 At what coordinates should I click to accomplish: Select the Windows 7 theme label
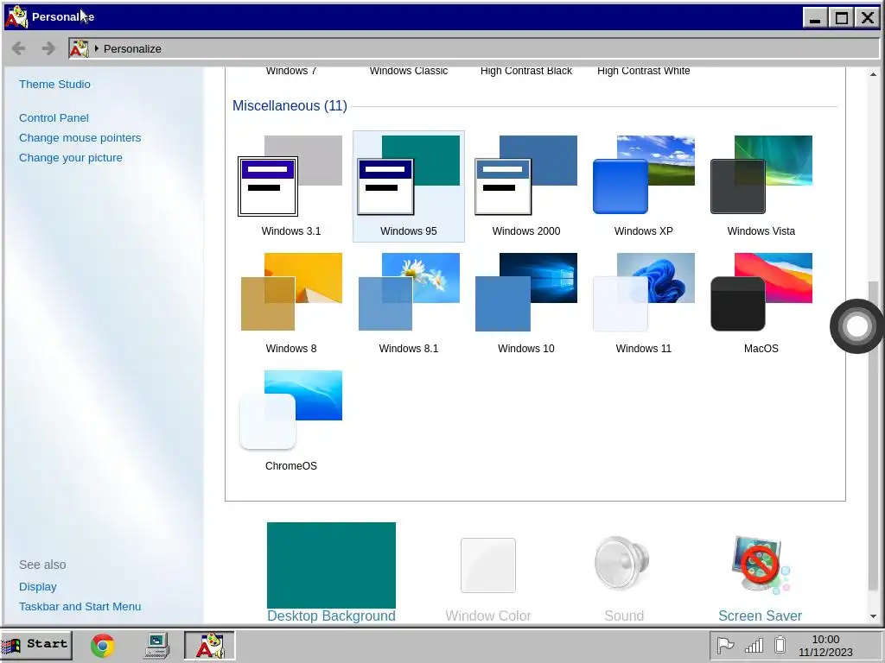[290, 71]
